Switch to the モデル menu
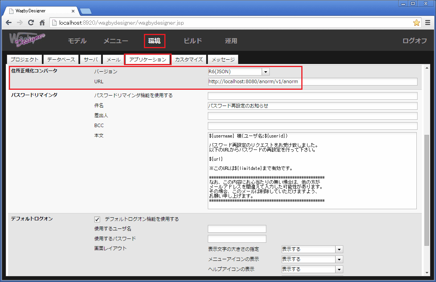 tap(77, 41)
